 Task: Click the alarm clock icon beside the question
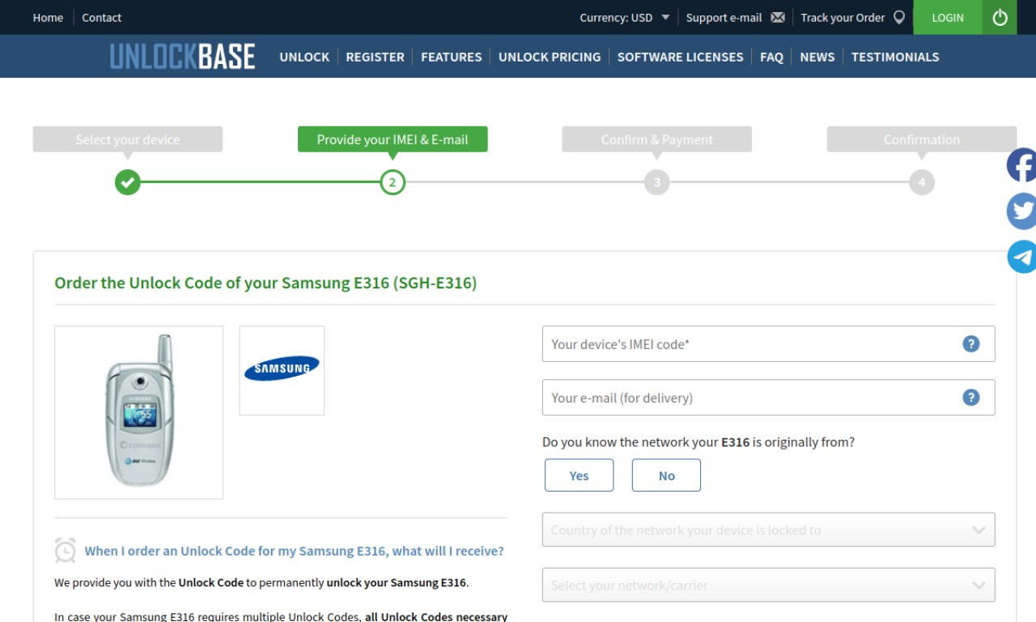[x=66, y=550]
